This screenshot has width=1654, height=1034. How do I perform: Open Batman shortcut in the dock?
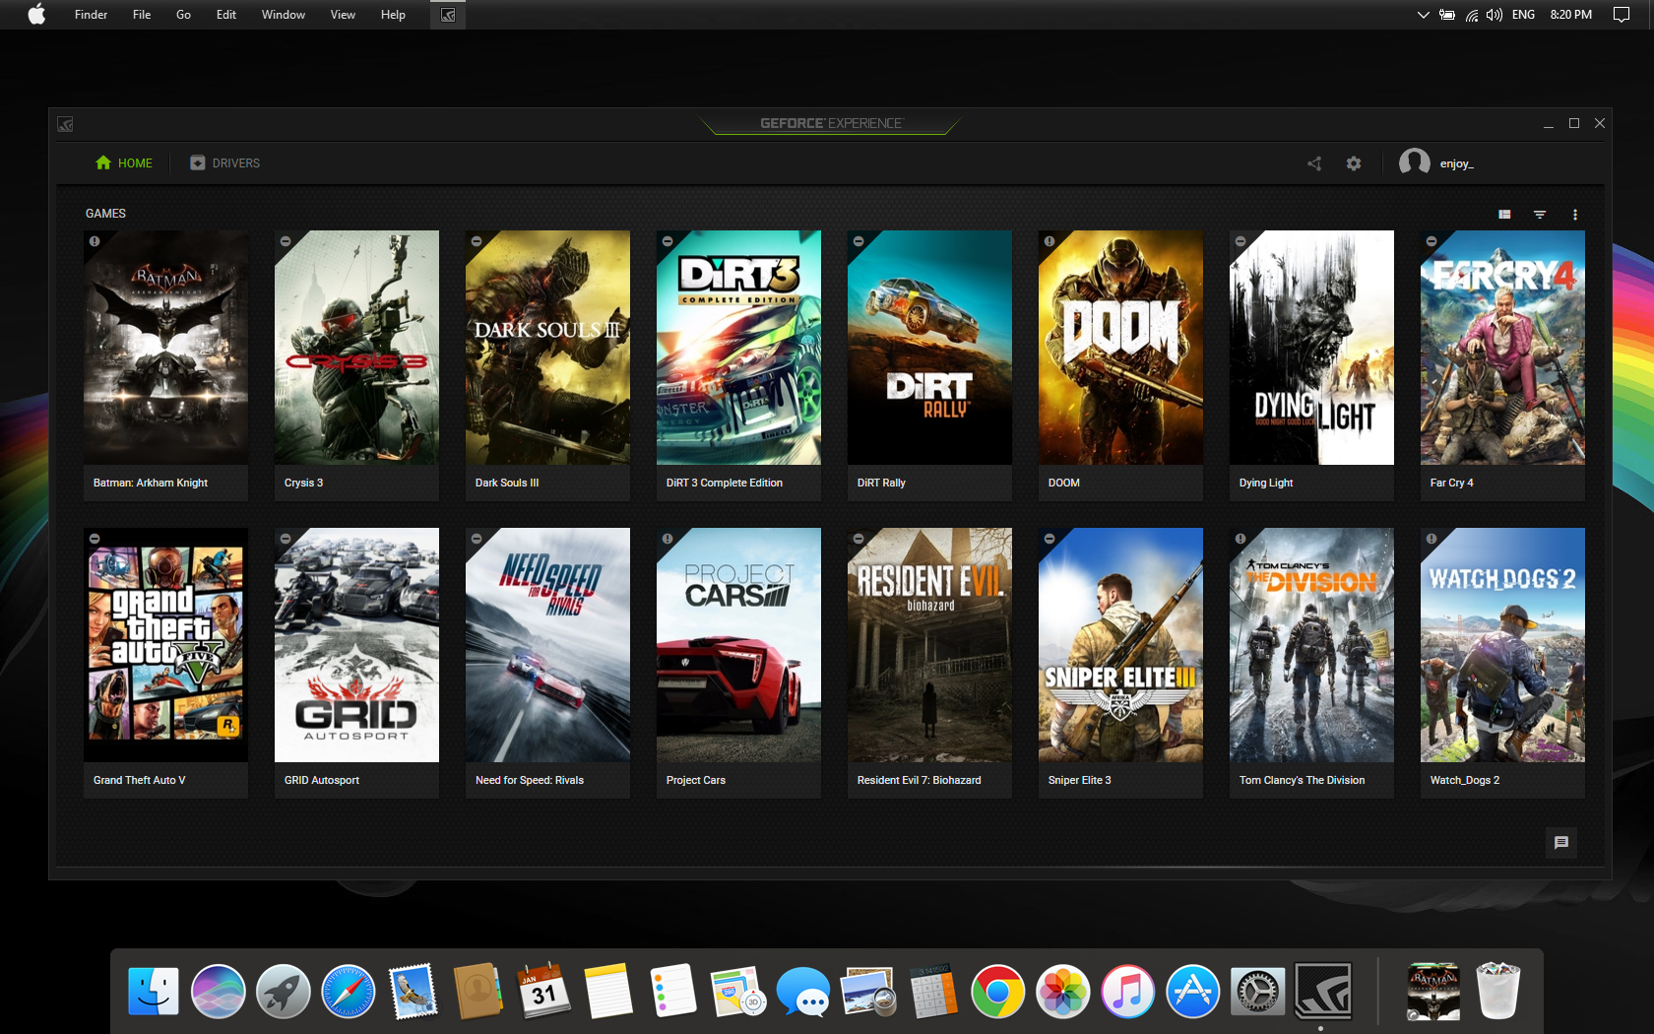click(x=1433, y=991)
